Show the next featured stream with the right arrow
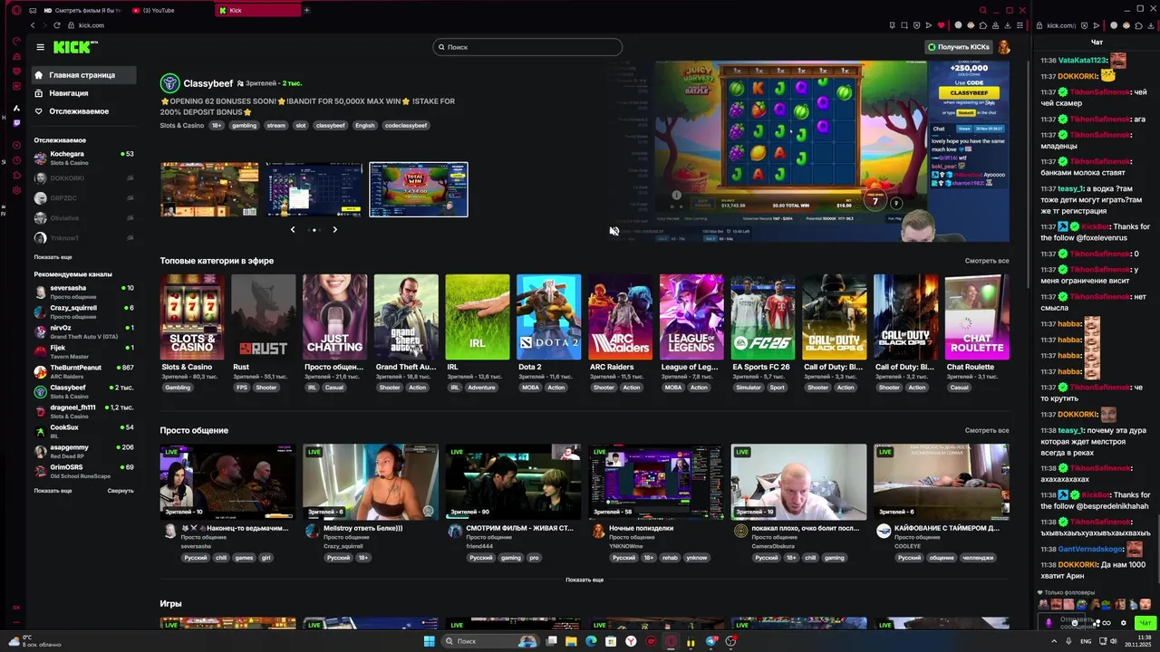This screenshot has height=652, width=1160. [x=334, y=230]
